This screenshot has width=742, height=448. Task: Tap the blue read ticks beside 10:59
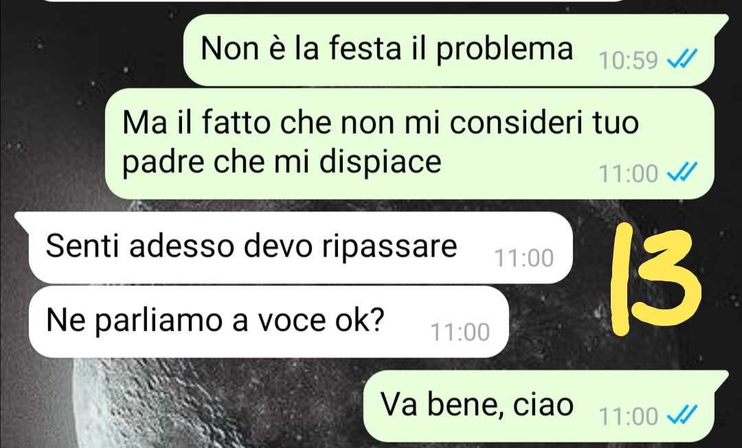pyautogui.click(x=682, y=60)
